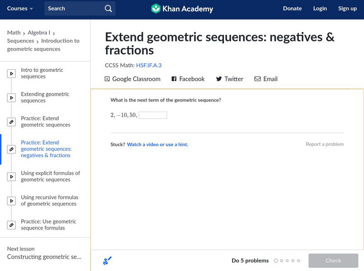
Task: Open Using explicit formulas of geometric sequences
Action: [50, 176]
